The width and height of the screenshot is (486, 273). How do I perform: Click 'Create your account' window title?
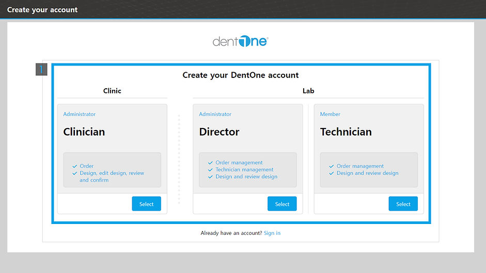[42, 10]
